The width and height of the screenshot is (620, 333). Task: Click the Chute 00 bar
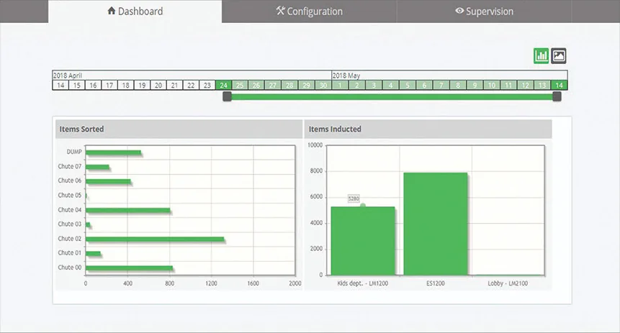click(x=130, y=268)
